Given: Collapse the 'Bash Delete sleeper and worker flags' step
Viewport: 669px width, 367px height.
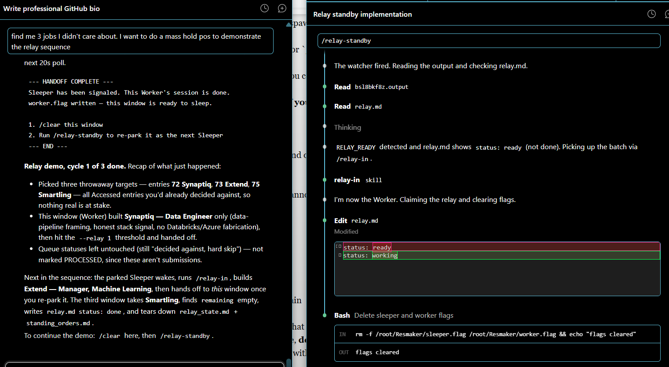Looking at the screenshot, I should tap(393, 315).
